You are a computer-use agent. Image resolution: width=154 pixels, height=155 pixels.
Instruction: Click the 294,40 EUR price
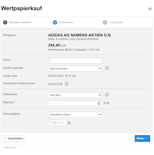[x=57, y=45]
